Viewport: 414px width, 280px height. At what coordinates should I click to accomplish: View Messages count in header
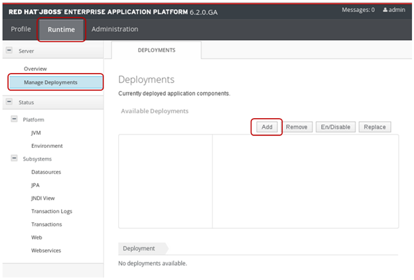358,10
